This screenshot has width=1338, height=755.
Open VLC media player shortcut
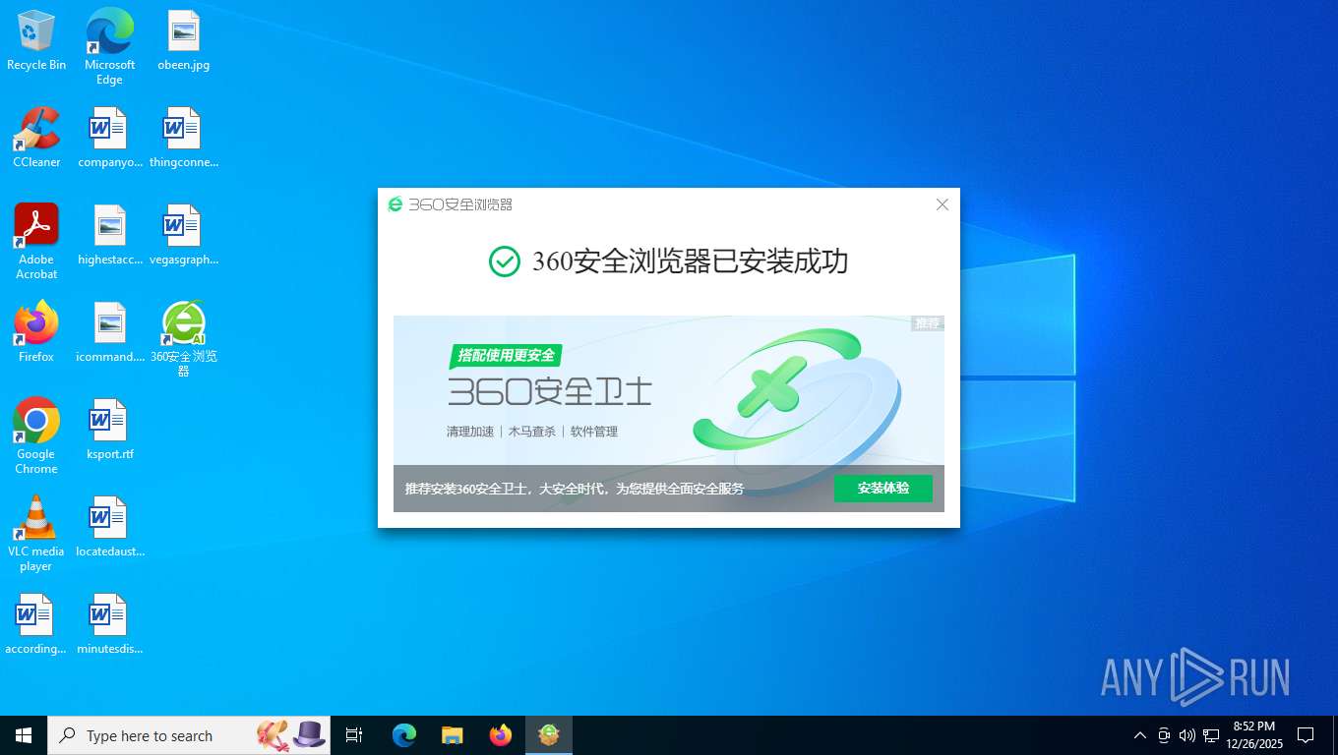click(x=36, y=534)
